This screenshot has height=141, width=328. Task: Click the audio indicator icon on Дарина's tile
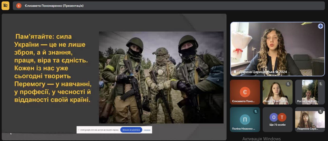[320, 26]
